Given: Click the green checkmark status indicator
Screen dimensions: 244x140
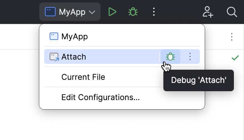Looking at the screenshot, I should coord(235,57).
